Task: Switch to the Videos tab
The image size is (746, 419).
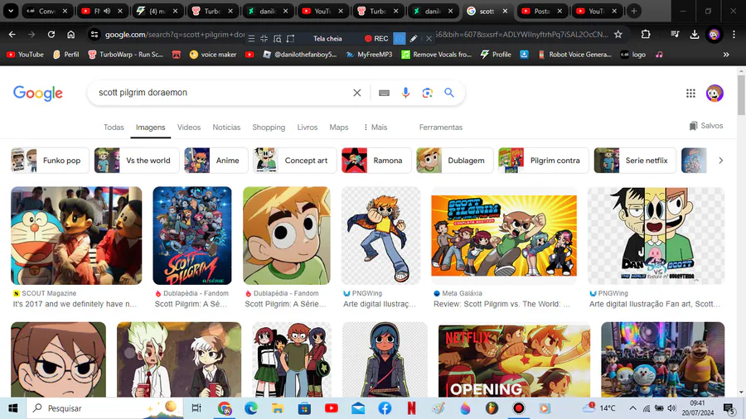Action: pyautogui.click(x=189, y=128)
